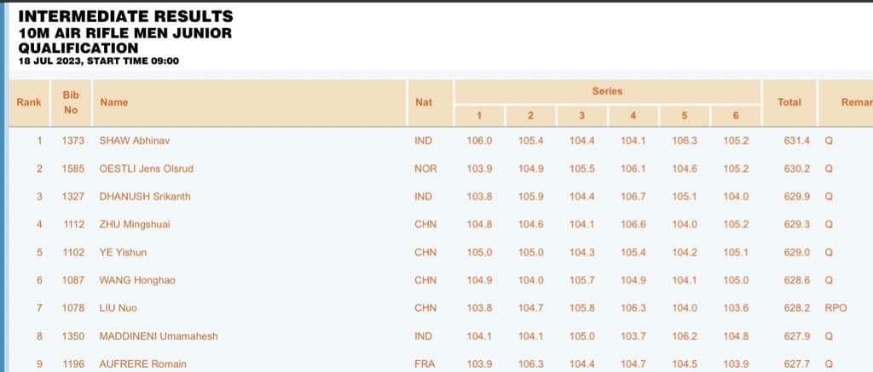Click total score 629.3

tap(797, 225)
